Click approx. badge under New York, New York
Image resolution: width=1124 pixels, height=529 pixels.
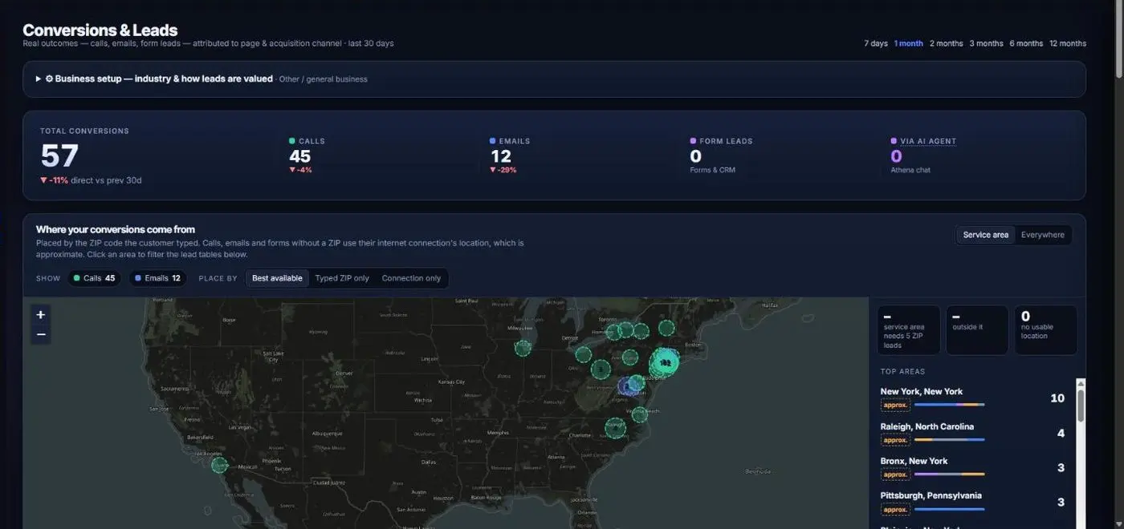click(895, 406)
